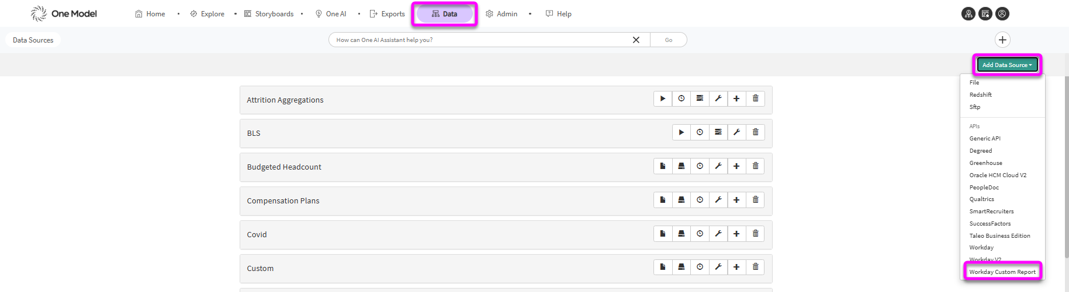Open the schedule clock for Custom
1069x292 pixels.
click(700, 267)
